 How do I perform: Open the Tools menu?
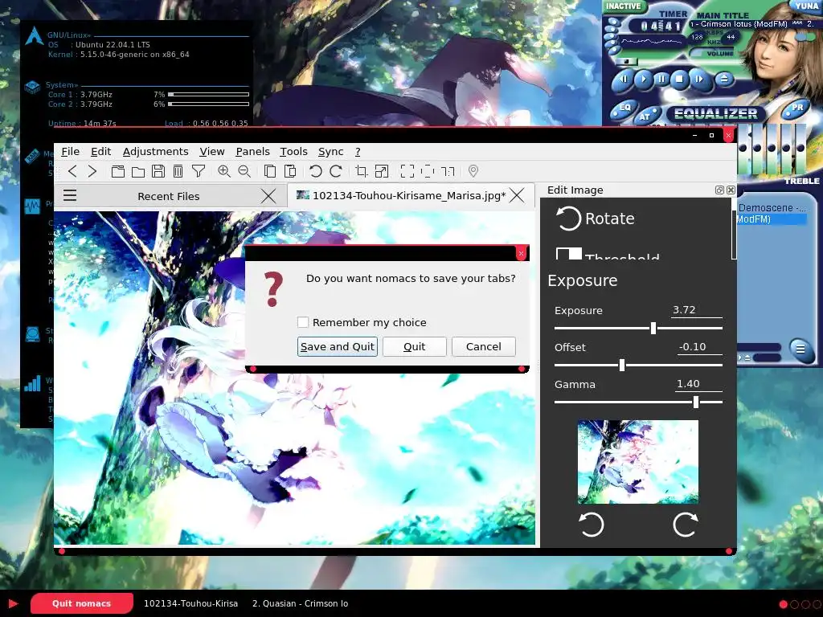(293, 152)
